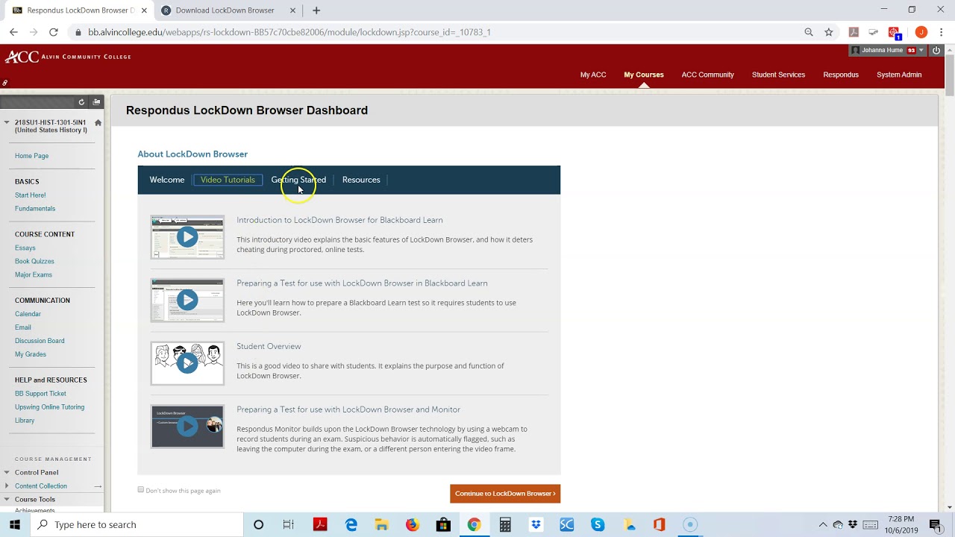The image size is (955, 537).
Task: Open the Discussion Board link
Action: 40,341
